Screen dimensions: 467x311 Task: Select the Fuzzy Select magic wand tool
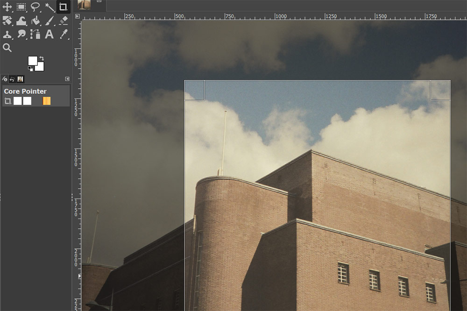tap(50, 7)
